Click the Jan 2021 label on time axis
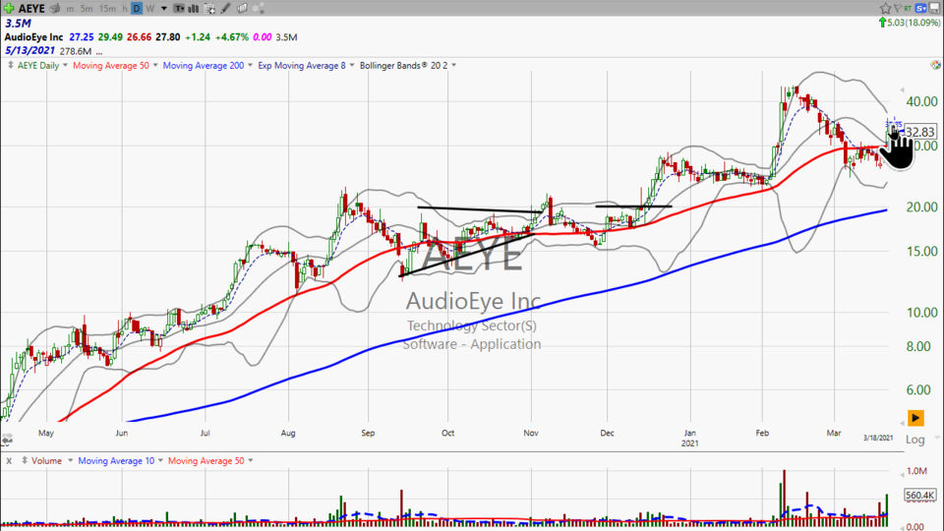The image size is (944, 531). [690, 438]
